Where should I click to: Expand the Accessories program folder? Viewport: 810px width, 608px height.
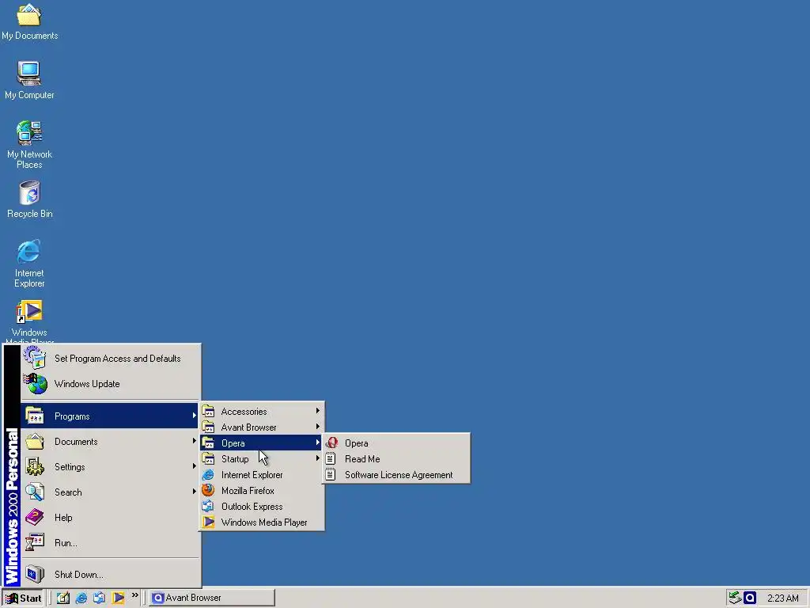262,412
